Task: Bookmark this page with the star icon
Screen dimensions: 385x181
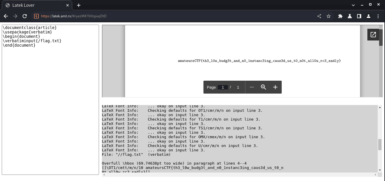Action: pos(329,16)
